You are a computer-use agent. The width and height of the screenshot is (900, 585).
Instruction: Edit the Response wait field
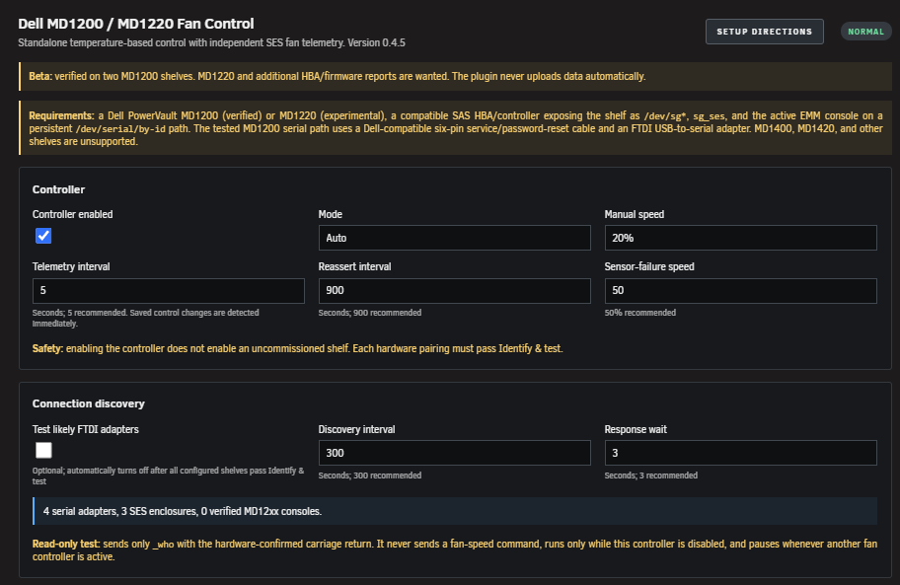point(740,453)
